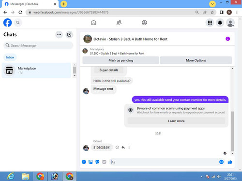The width and height of the screenshot is (242, 181).
Task: Open File Explorer from the taskbar
Action: [x=26, y=177]
